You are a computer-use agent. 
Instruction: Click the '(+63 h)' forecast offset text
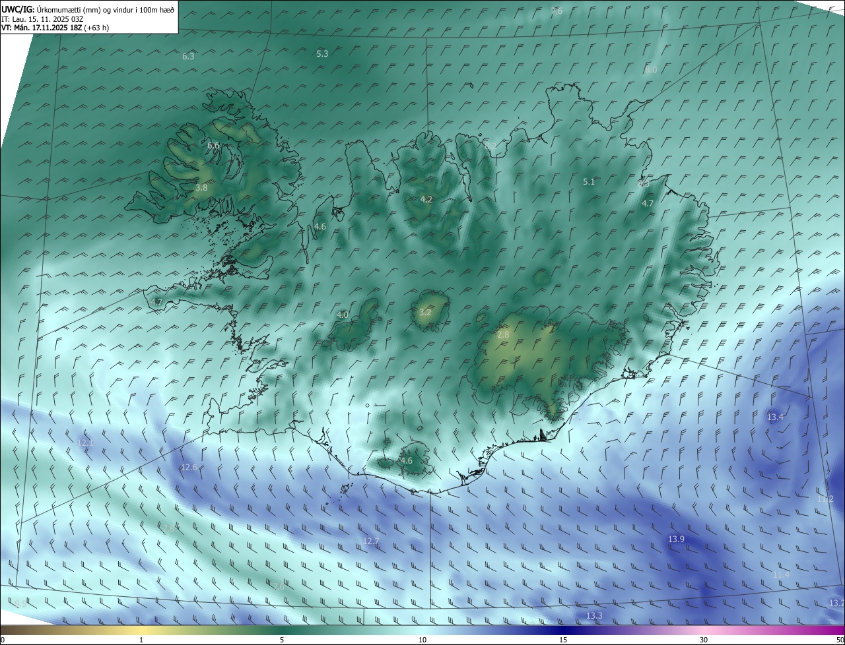click(x=97, y=28)
